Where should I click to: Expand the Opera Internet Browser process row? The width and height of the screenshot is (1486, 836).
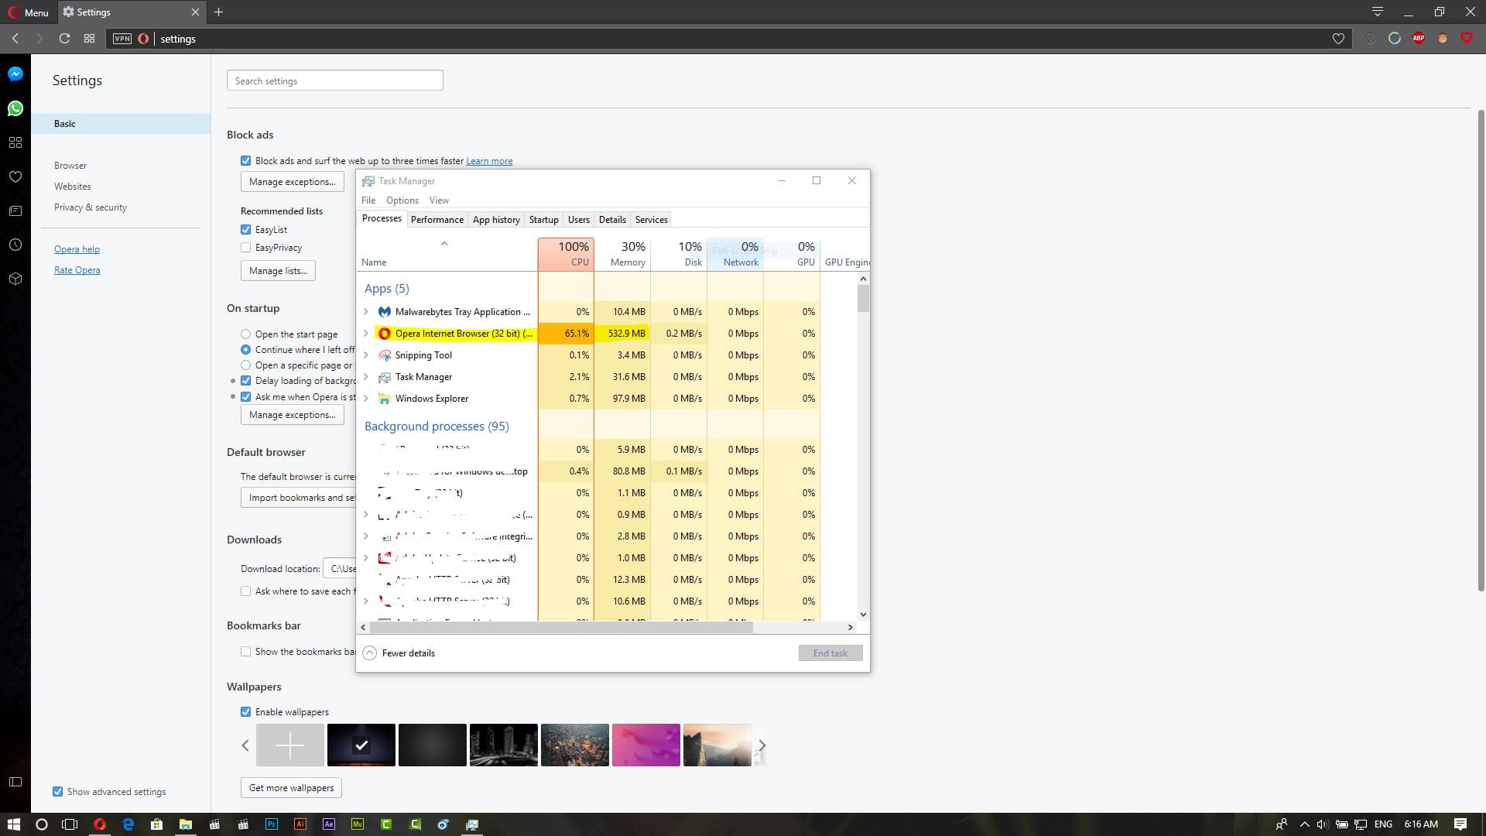(x=366, y=334)
